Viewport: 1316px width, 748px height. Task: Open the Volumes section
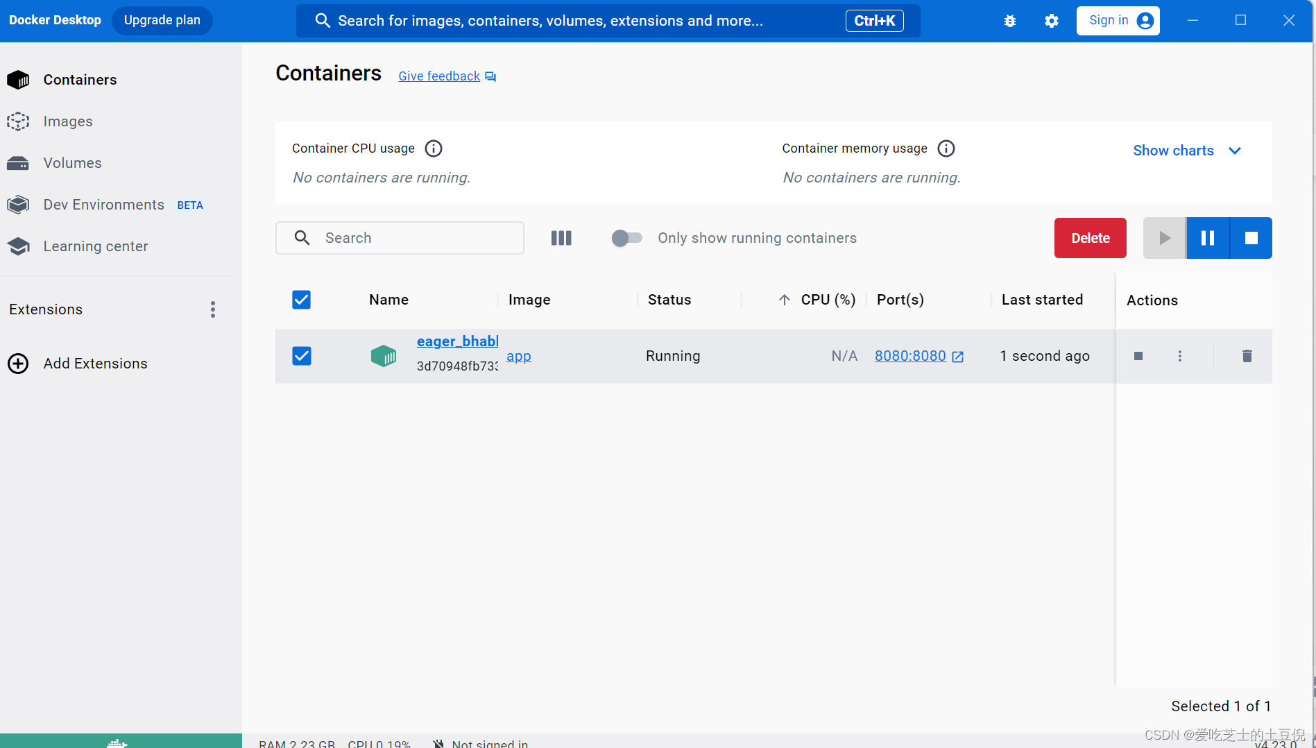pos(72,162)
